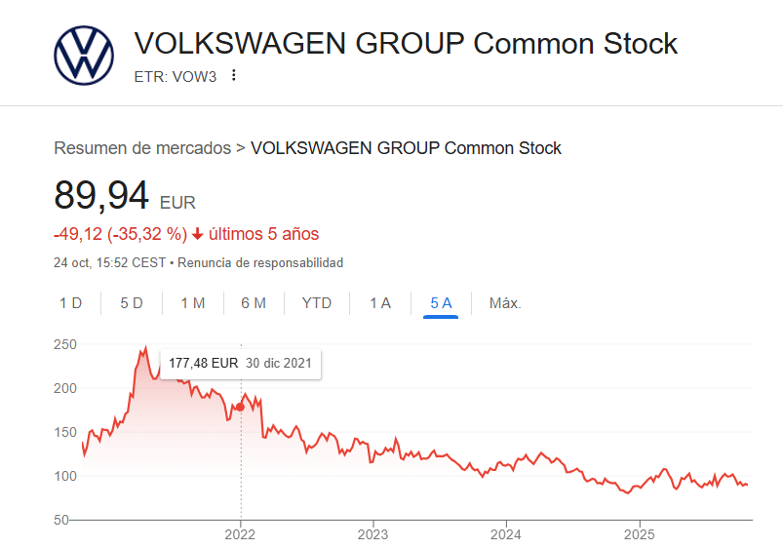Click the 2022 label on the time axis
The image size is (783, 549).
coord(241,534)
